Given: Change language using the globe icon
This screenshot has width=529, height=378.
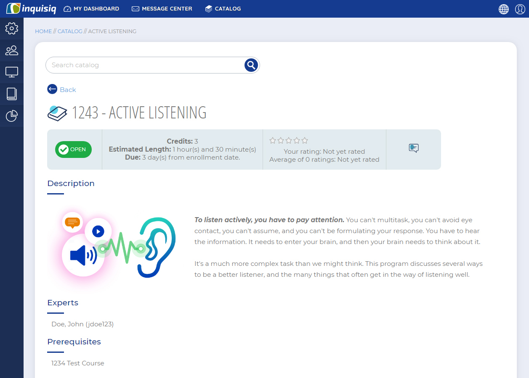Looking at the screenshot, I should (503, 9).
